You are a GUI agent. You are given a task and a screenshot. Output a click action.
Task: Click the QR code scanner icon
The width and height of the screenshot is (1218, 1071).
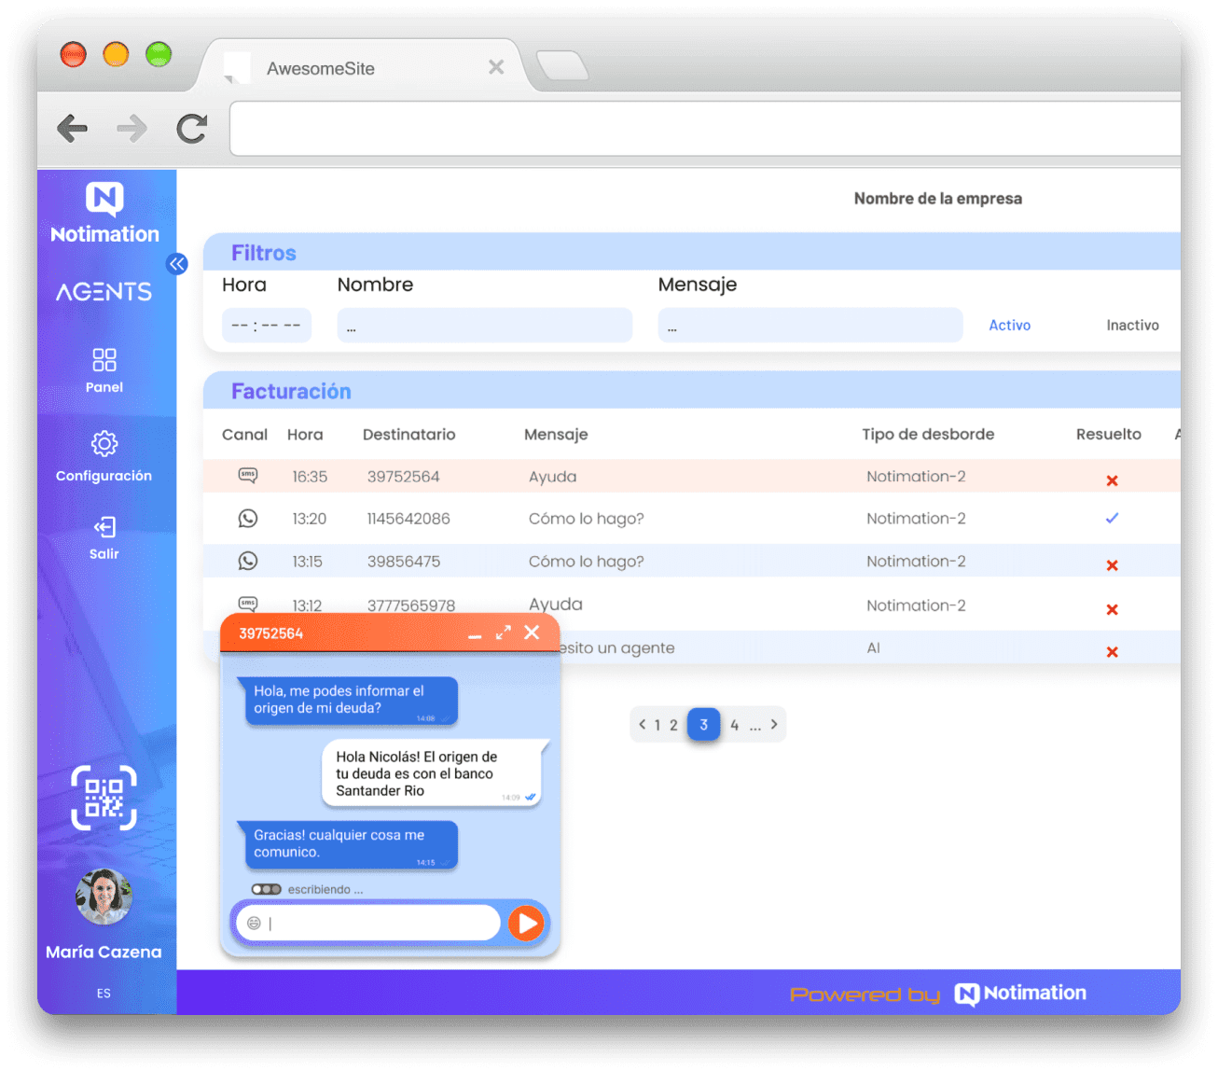104,798
